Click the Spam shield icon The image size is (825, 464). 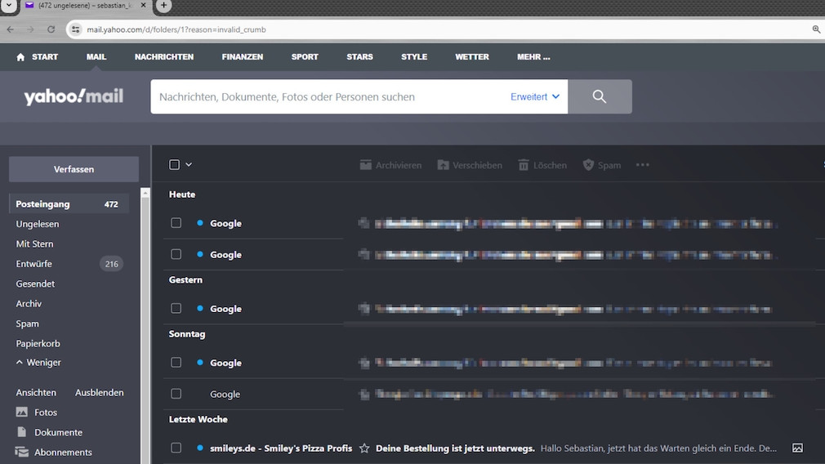point(588,165)
